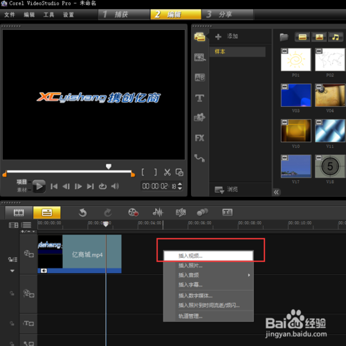Open the Sound Mixer waveform icon

pyautogui.click(x=158, y=212)
